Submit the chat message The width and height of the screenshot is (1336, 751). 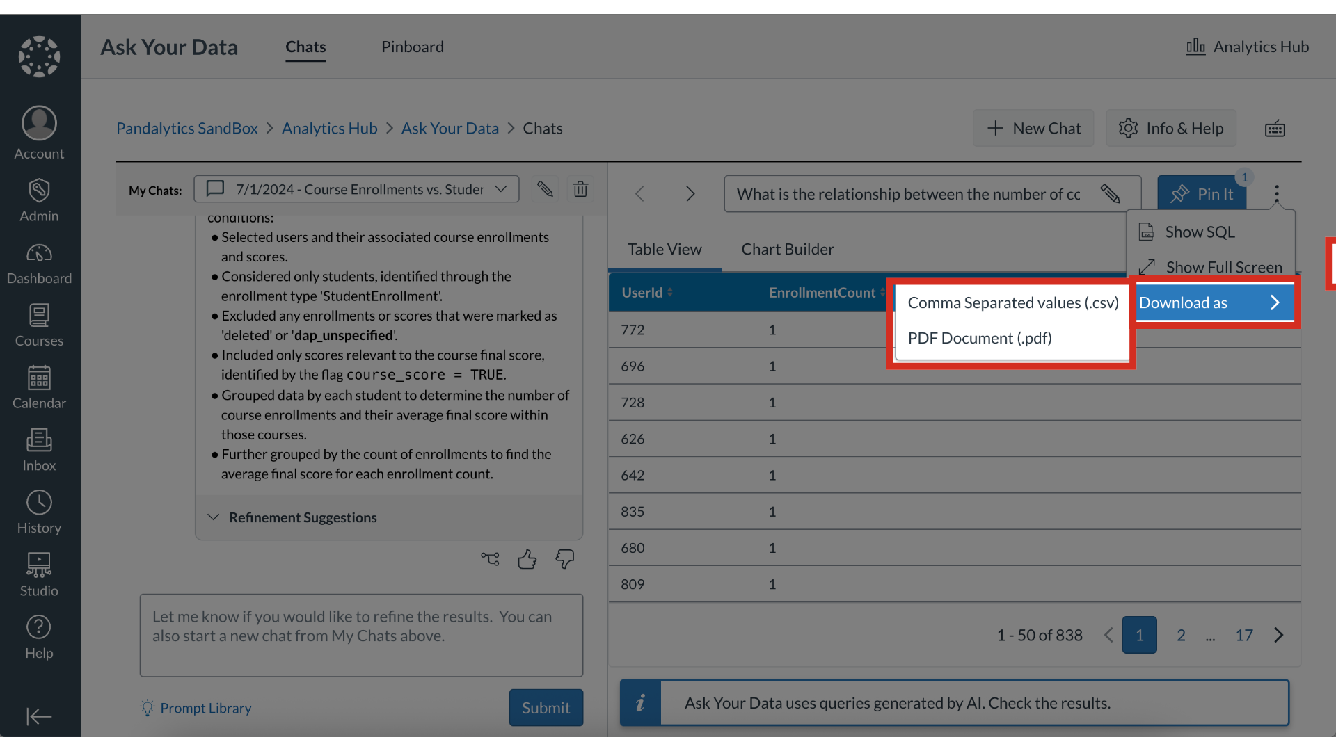click(x=546, y=708)
